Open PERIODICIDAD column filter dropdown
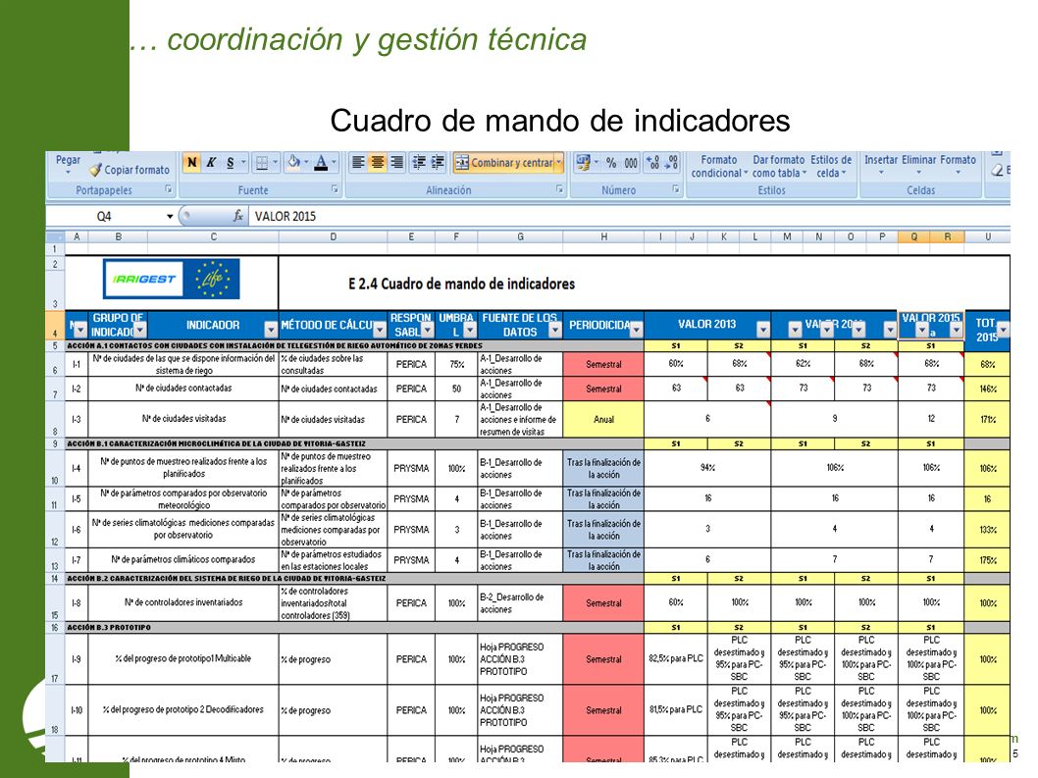Image resolution: width=1038 pixels, height=778 pixels. 636,329
